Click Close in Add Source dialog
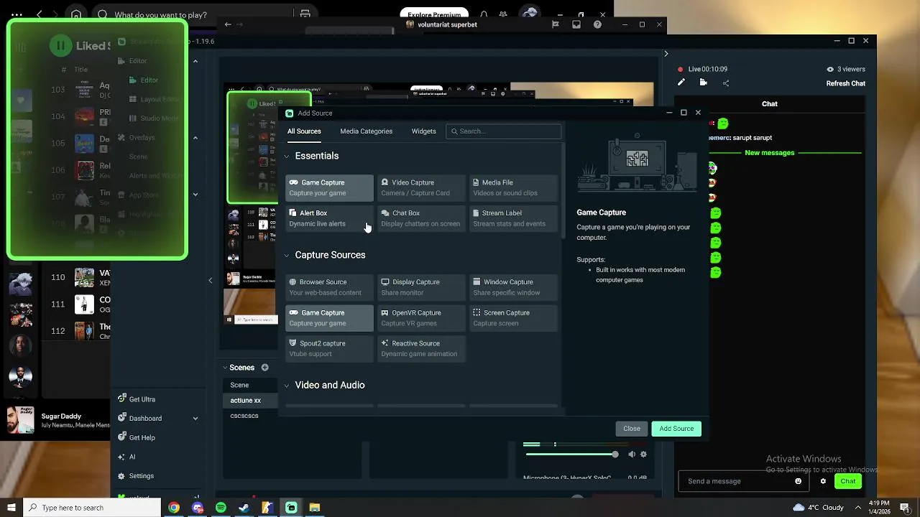Image resolution: width=920 pixels, height=517 pixels. tap(632, 429)
